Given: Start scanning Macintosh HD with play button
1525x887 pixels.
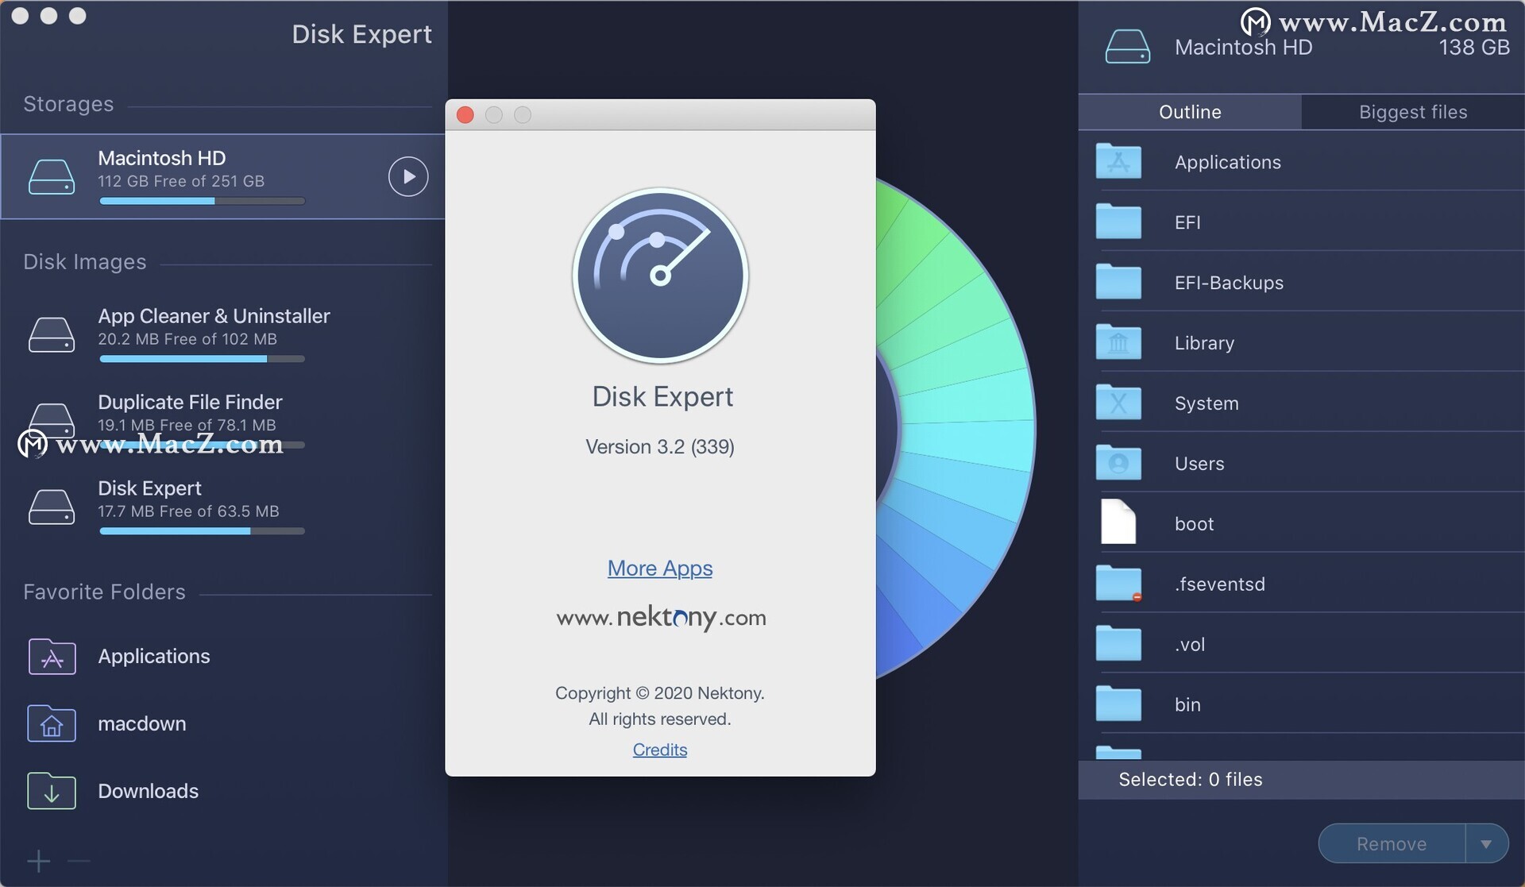Looking at the screenshot, I should click(x=408, y=176).
